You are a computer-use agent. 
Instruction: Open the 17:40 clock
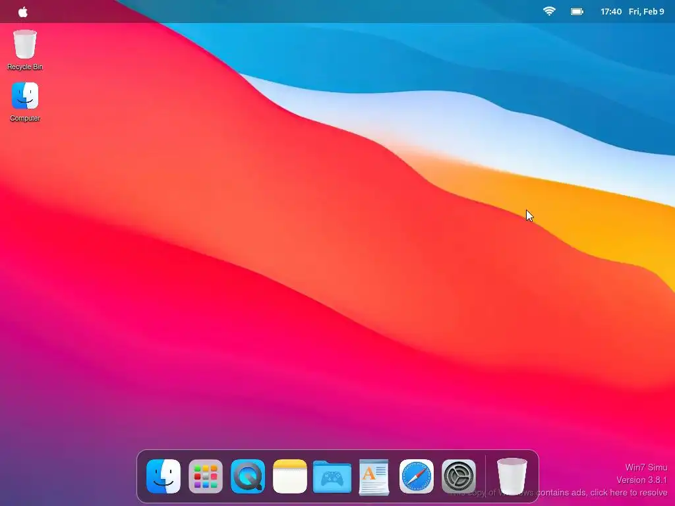(611, 12)
